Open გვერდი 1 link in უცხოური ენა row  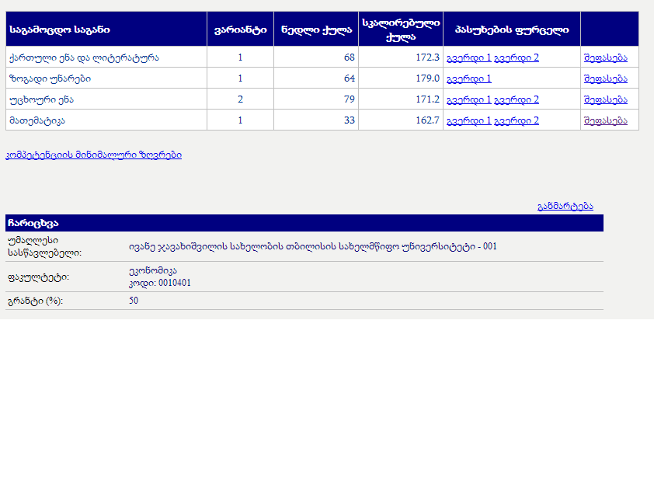469,99
